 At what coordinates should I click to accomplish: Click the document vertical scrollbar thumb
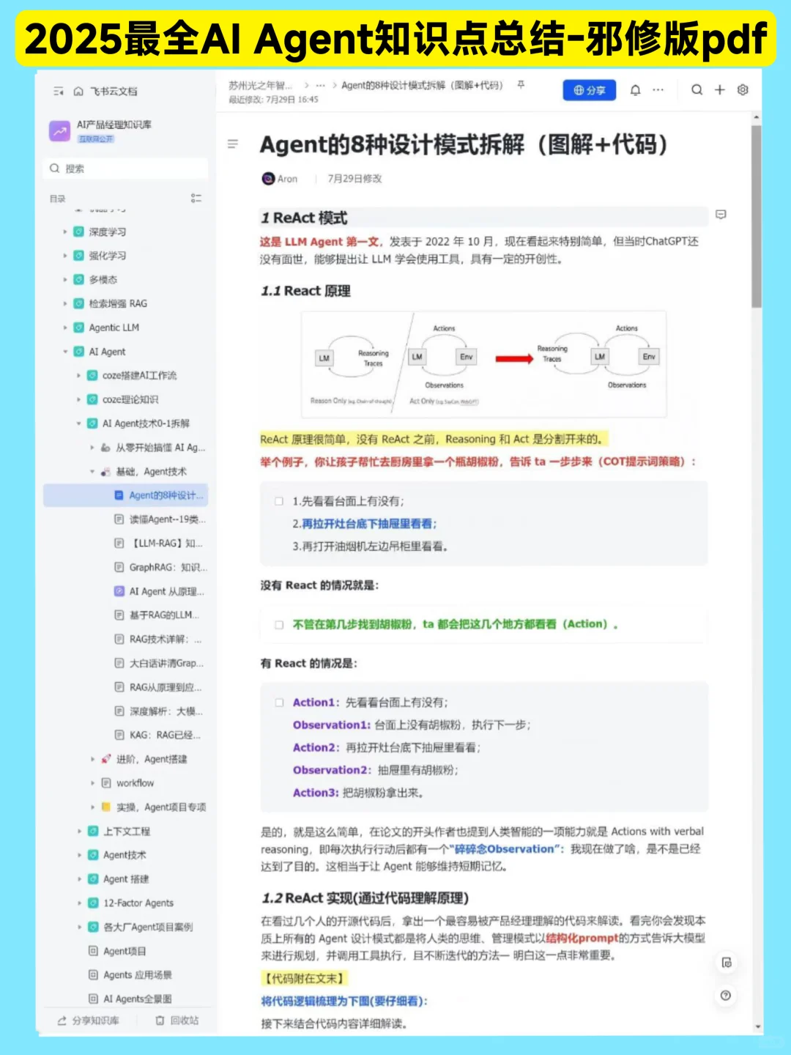click(x=757, y=216)
